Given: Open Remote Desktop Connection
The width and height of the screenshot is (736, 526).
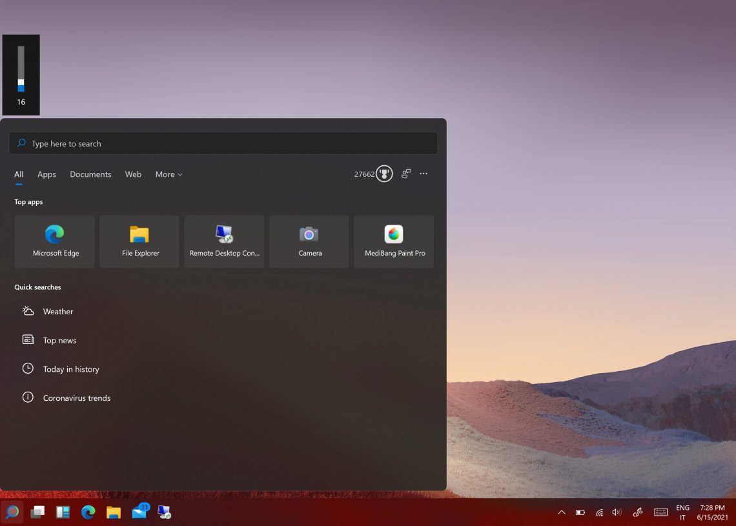Looking at the screenshot, I should (224, 241).
